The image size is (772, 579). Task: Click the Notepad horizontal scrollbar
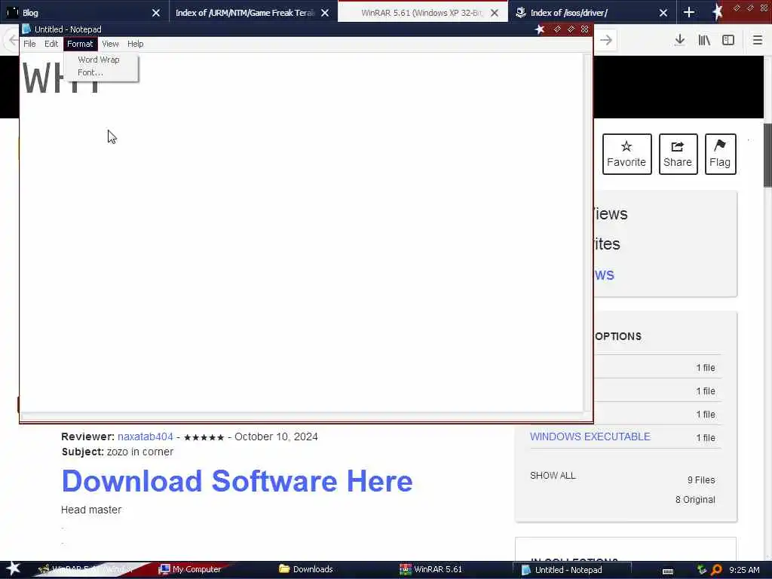click(x=302, y=416)
